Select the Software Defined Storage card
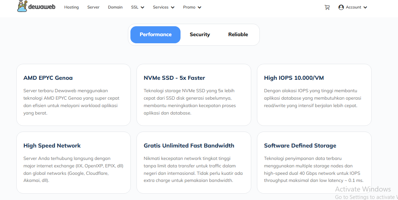Screen dimensions: 398x200 [314, 163]
